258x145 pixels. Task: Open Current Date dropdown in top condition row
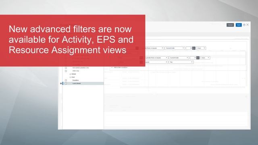[x=175, y=48]
